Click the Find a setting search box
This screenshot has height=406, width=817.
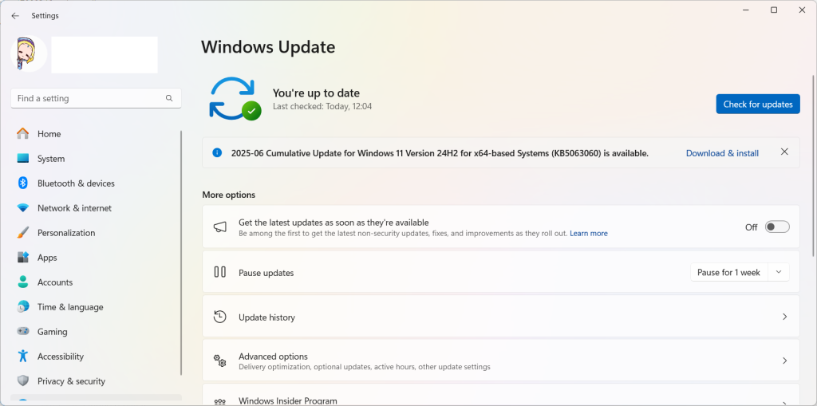(x=96, y=98)
